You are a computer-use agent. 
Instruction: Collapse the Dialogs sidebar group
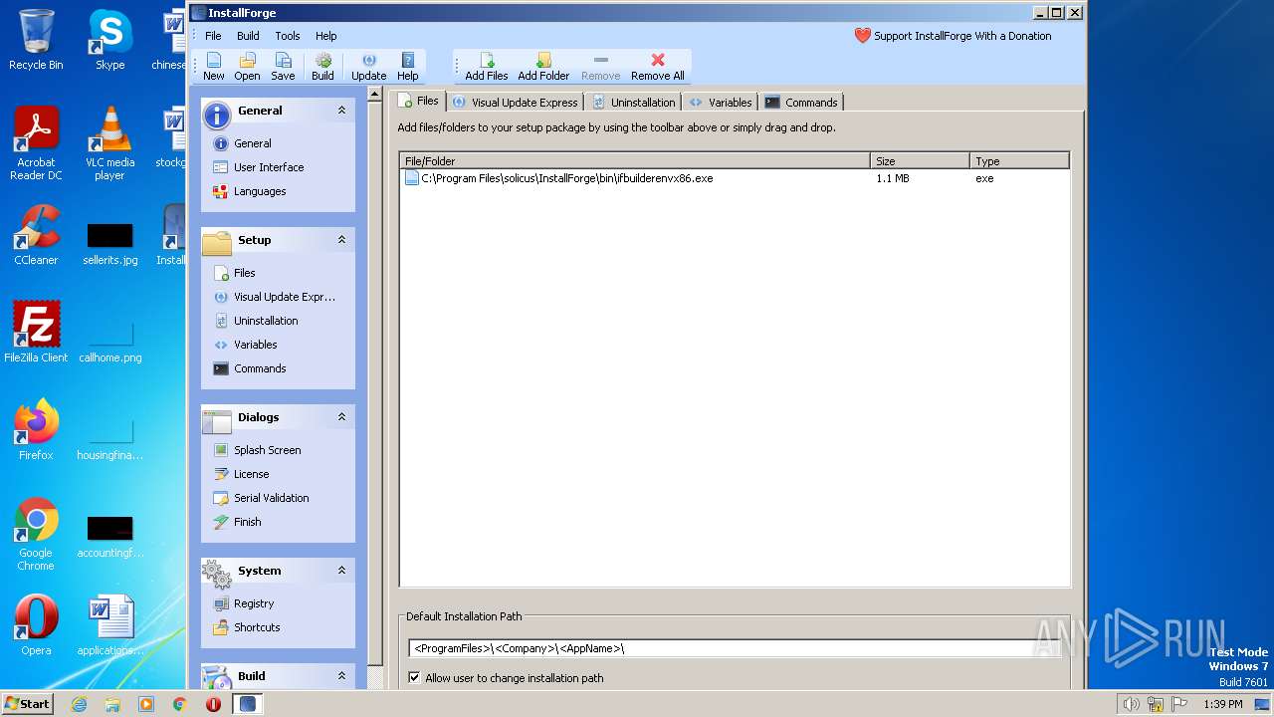pyautogui.click(x=341, y=417)
